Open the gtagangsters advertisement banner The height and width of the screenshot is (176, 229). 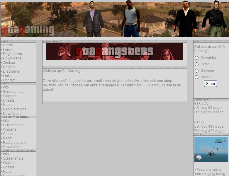tap(115, 52)
